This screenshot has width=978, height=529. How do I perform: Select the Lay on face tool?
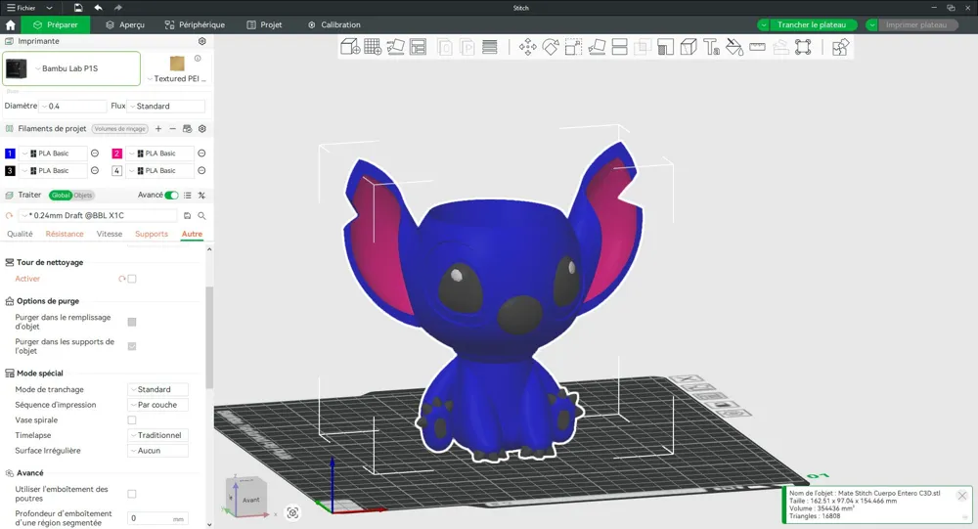tap(597, 47)
